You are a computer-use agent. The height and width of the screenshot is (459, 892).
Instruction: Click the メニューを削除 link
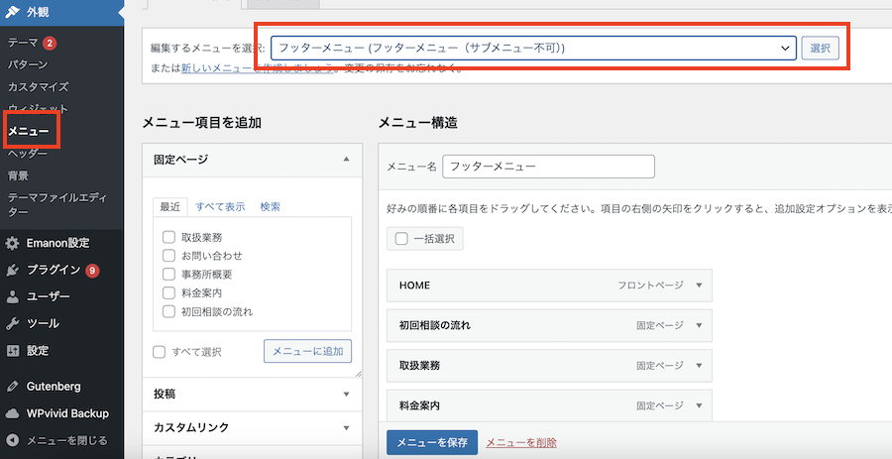[521, 443]
